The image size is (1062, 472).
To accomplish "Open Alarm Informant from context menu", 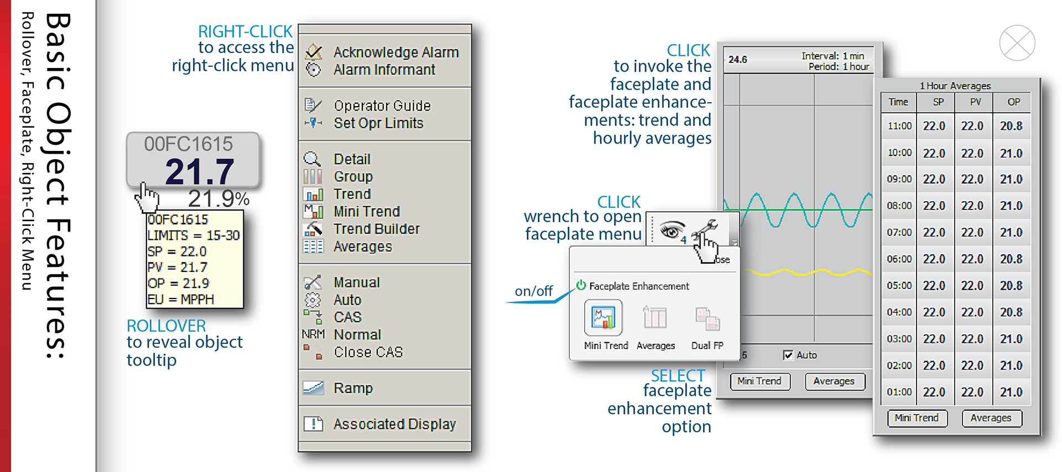I will coord(384,70).
